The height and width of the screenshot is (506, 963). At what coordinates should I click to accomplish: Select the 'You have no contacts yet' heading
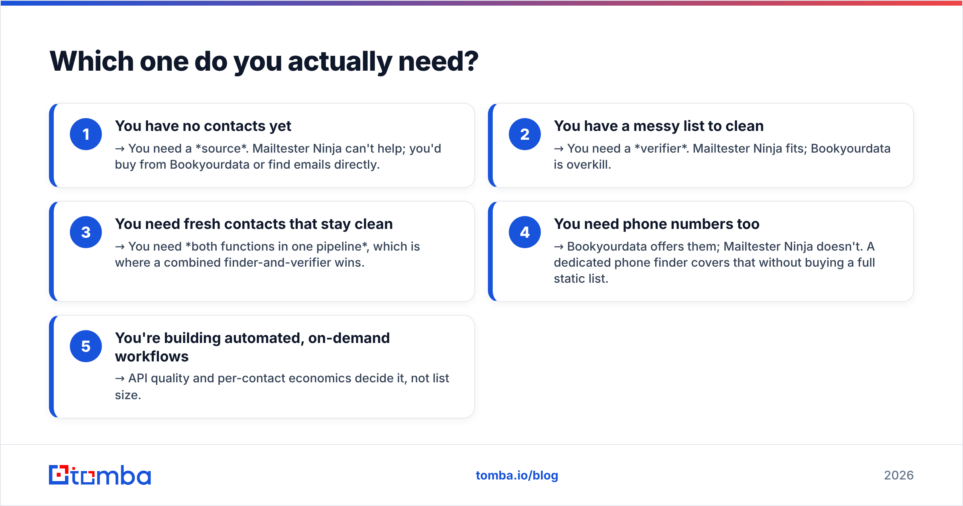point(203,126)
